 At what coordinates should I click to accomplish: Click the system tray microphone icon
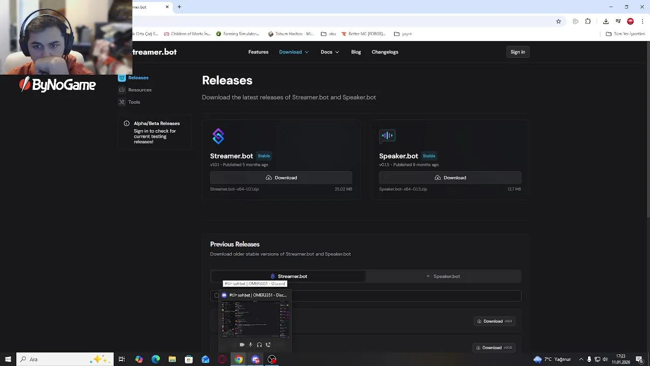pyautogui.click(x=589, y=359)
